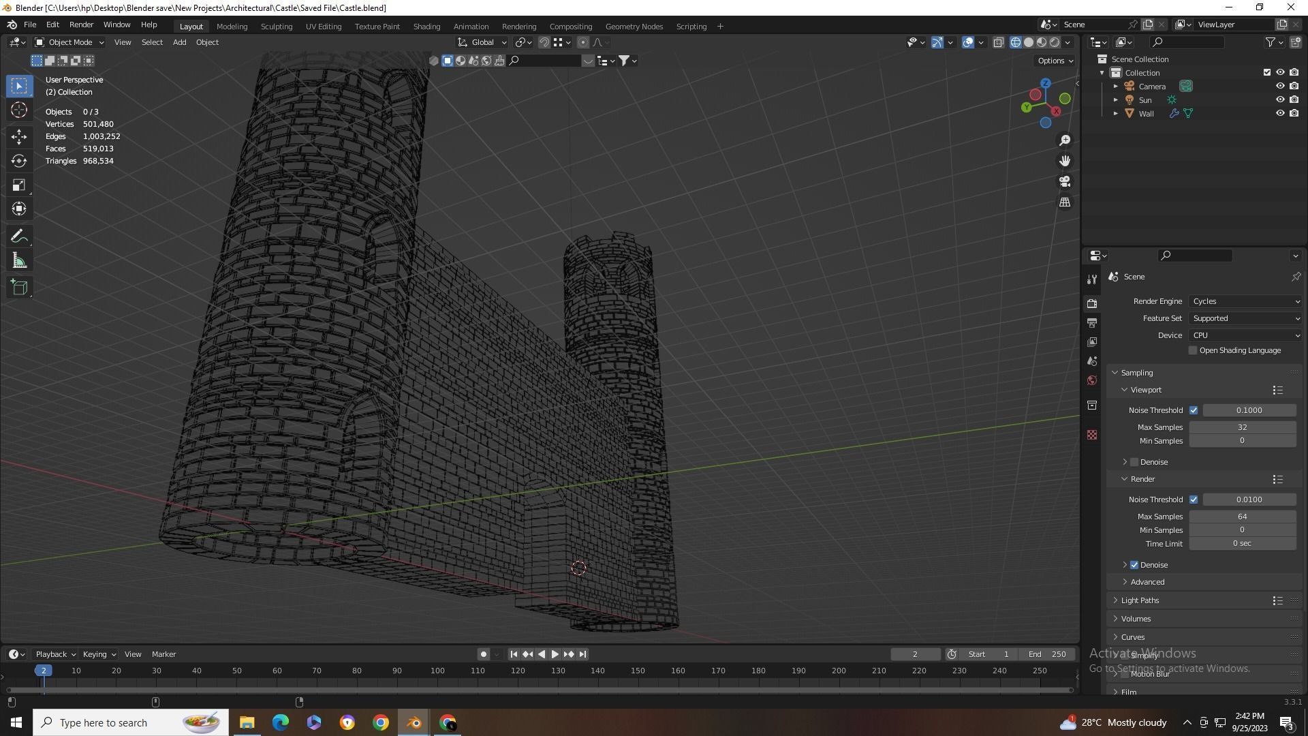1308x736 pixels.
Task: Open the World properties tab
Action: [x=1092, y=380]
